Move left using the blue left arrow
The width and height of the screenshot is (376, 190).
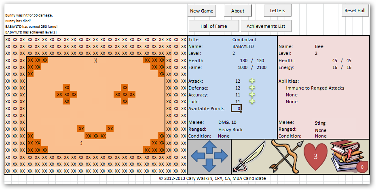[198, 157]
